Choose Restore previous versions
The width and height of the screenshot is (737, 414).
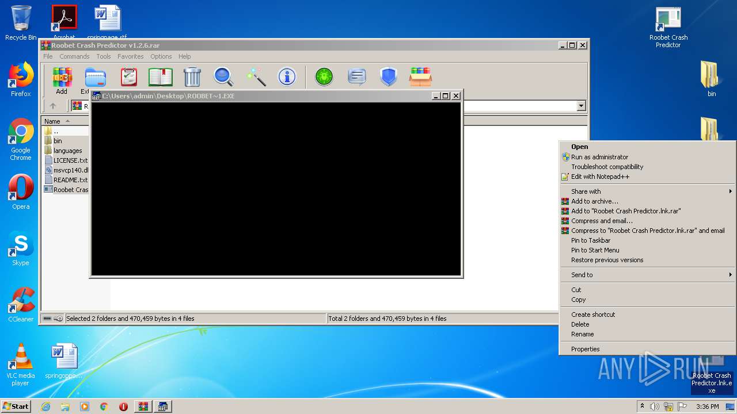[x=648, y=260]
